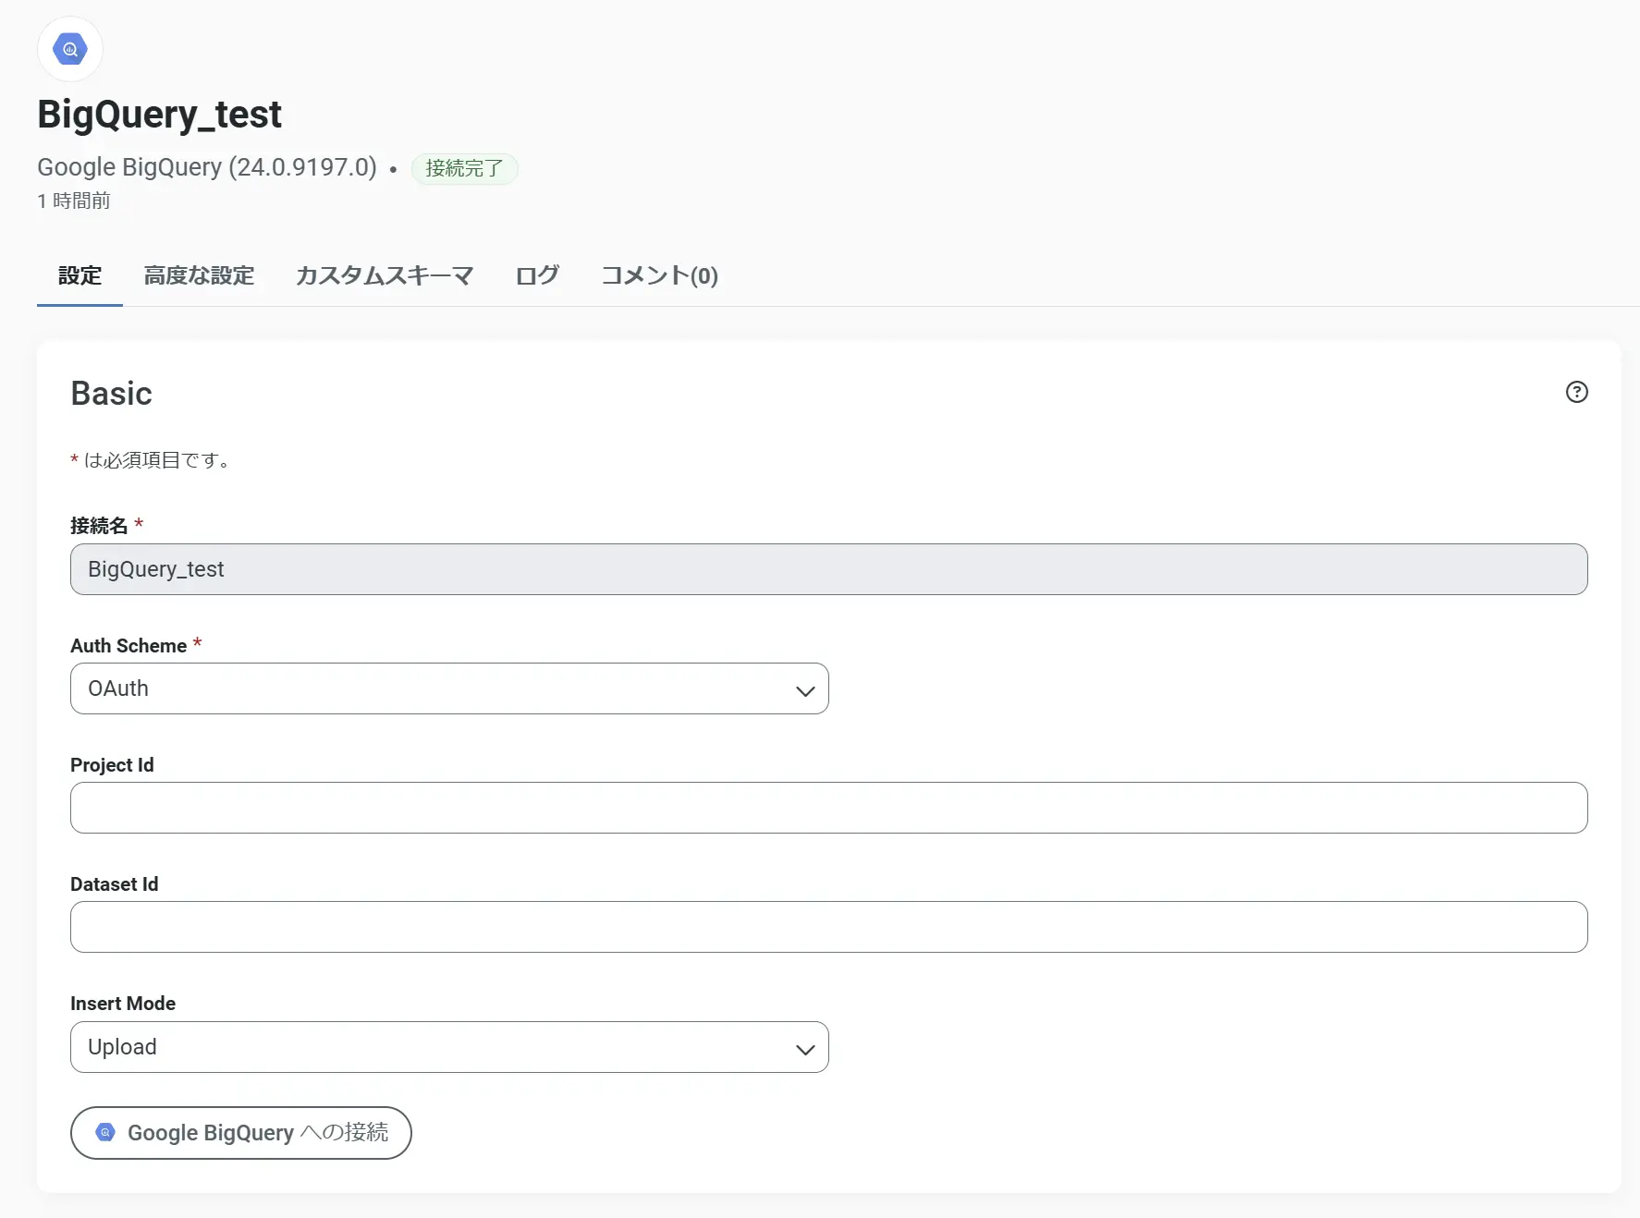Click the BigQuery_test page title
Viewport: 1640px width, 1218px height.
[x=159, y=115]
